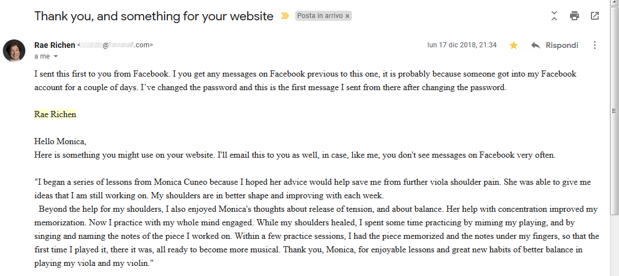Print this email with the printer icon
Image resolution: width=619 pixels, height=276 pixels.
click(x=575, y=16)
